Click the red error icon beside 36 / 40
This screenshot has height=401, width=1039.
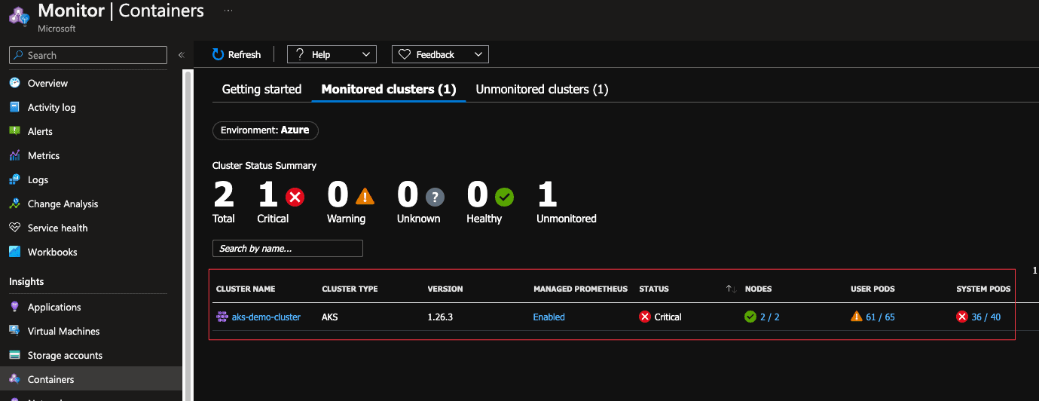[962, 317]
